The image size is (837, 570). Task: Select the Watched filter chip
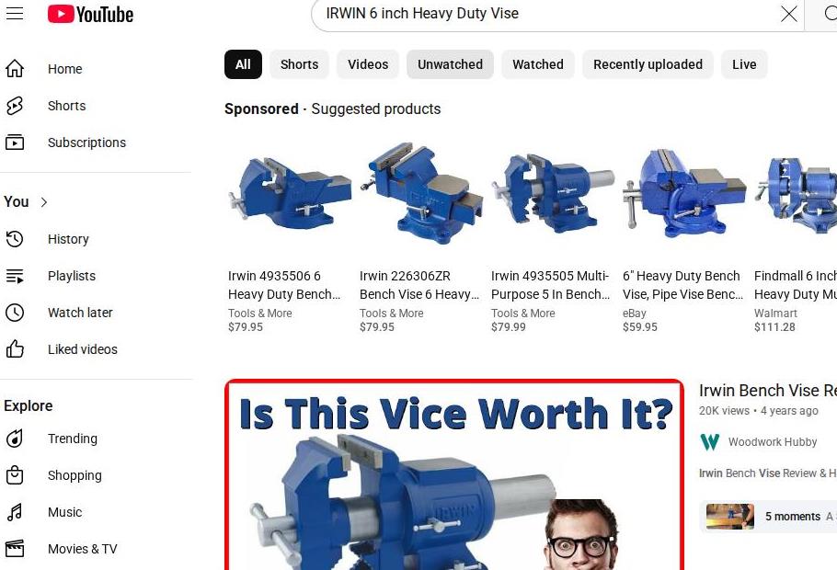click(x=537, y=64)
